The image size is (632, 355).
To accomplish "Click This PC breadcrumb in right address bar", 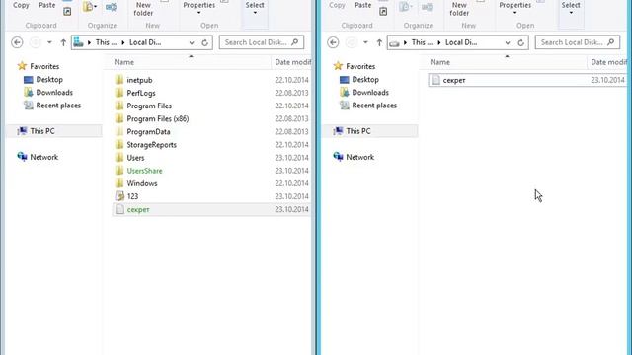I will (422, 42).
